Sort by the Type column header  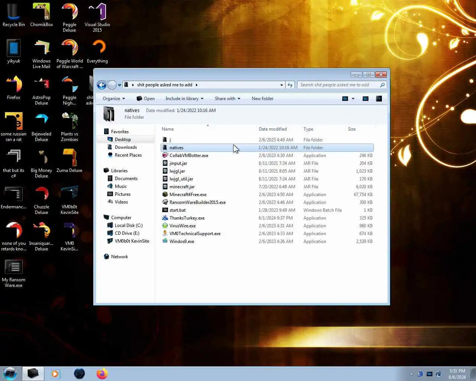(323, 129)
